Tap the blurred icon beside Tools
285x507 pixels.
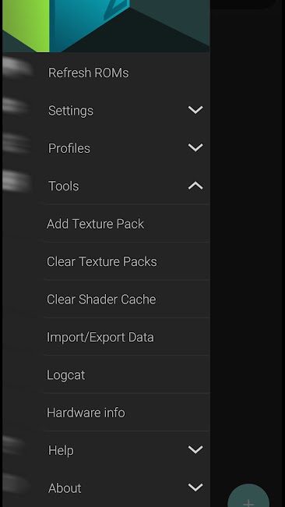pos(17,181)
